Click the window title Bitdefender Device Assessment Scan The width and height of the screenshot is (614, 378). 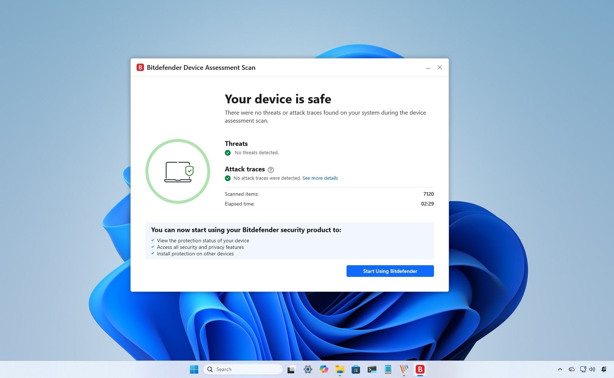click(x=201, y=68)
